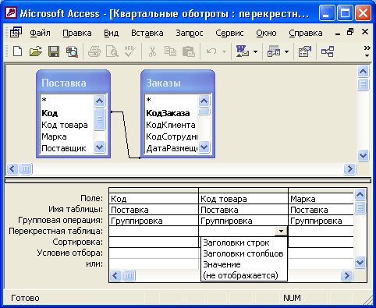The height and width of the screenshot is (308, 376).
Task: Open the Окно menu
Action: [x=266, y=33]
